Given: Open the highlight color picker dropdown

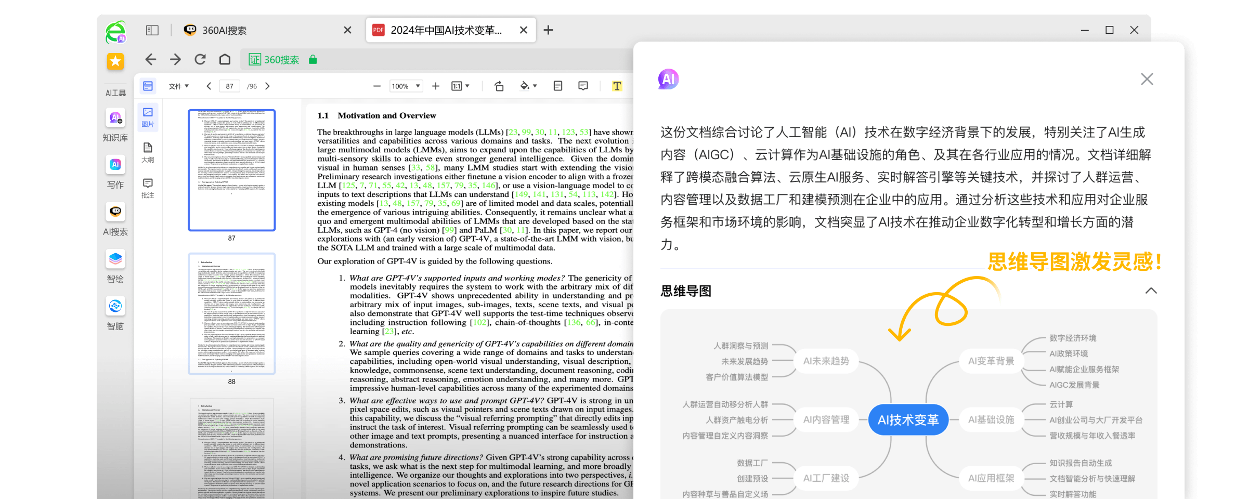Looking at the screenshot, I should pyautogui.click(x=534, y=86).
